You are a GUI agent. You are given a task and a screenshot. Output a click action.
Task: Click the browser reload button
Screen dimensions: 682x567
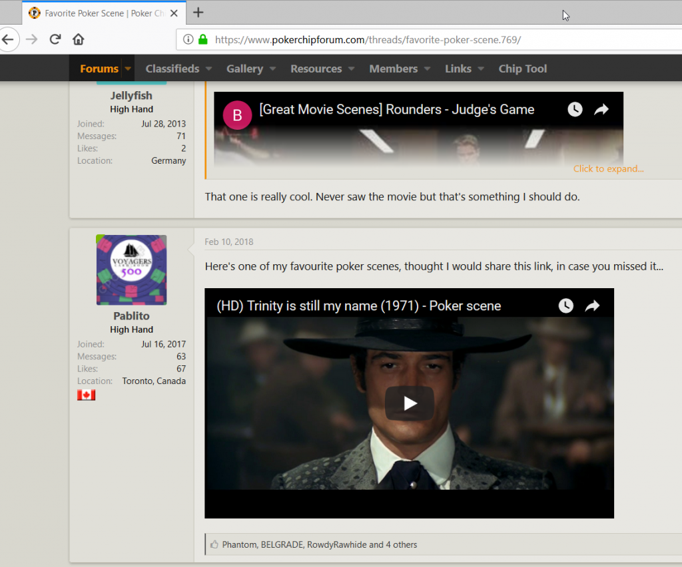(55, 39)
